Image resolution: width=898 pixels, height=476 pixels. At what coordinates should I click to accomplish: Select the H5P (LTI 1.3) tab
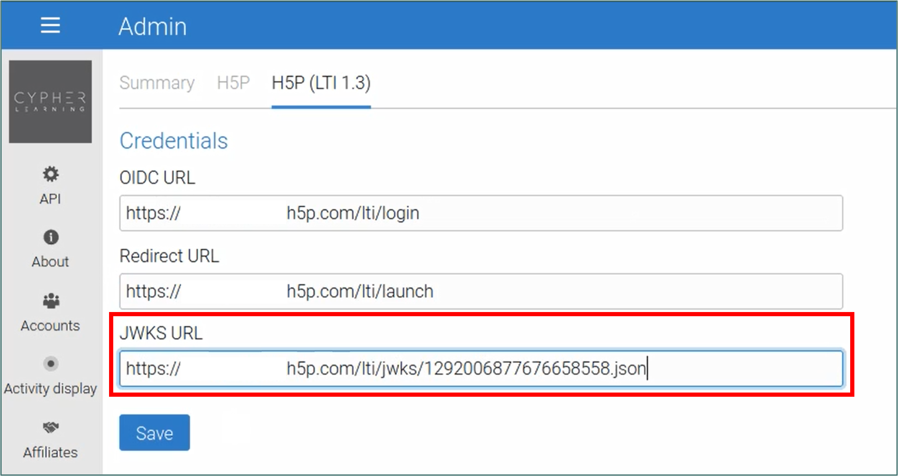321,83
